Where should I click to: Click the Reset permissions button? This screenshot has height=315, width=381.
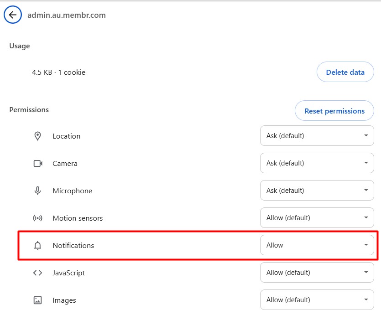pos(334,111)
